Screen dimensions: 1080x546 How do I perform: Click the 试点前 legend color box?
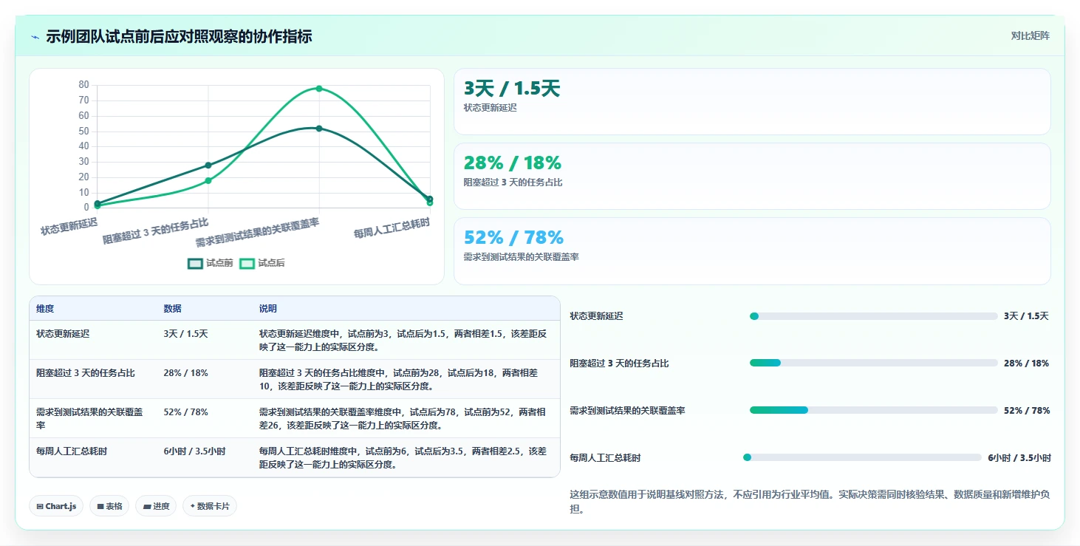coord(195,263)
